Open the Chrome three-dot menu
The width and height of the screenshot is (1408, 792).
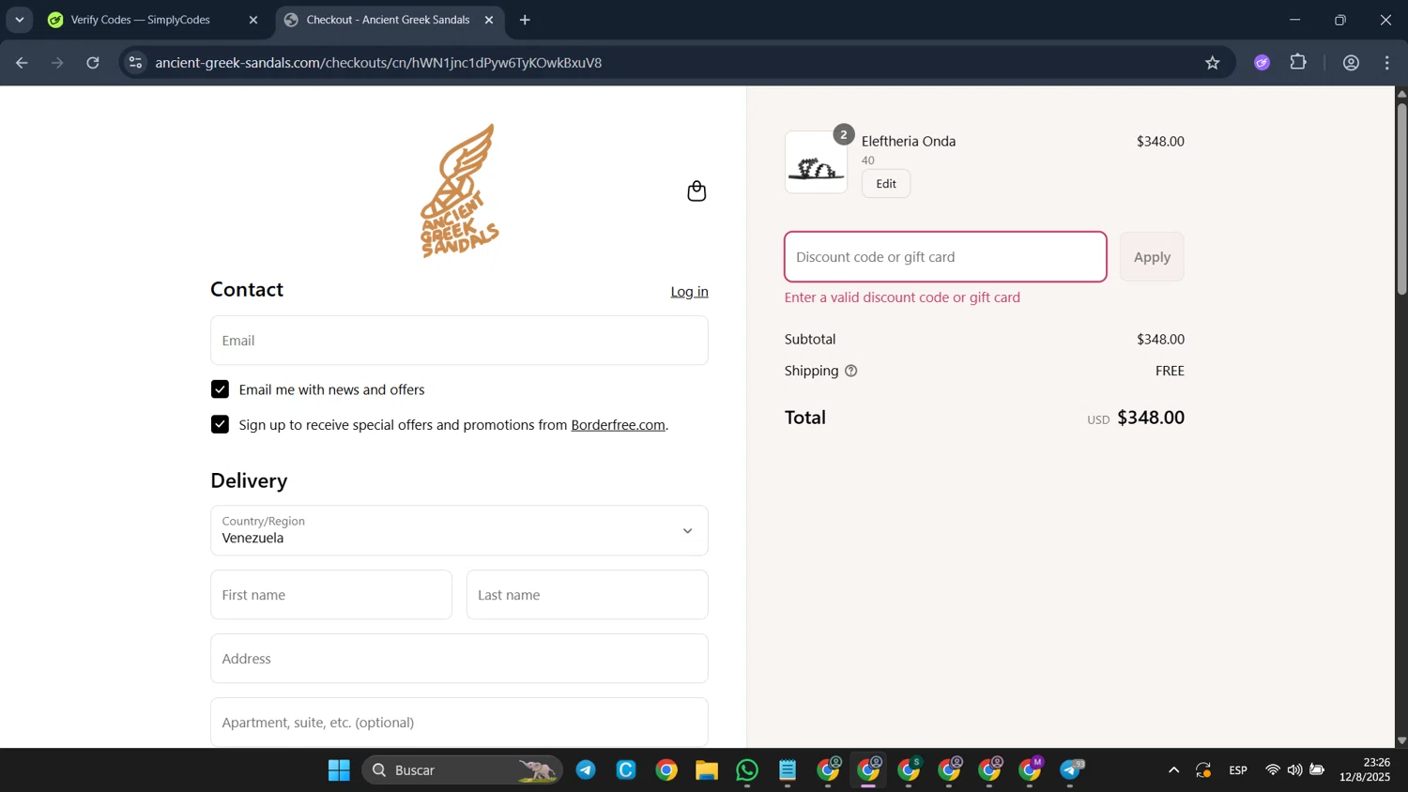[x=1387, y=63]
